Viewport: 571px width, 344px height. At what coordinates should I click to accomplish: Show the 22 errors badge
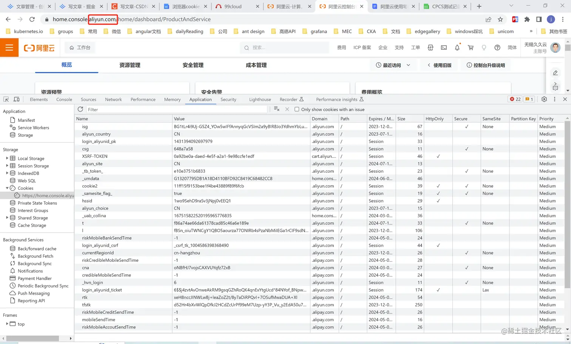point(515,99)
